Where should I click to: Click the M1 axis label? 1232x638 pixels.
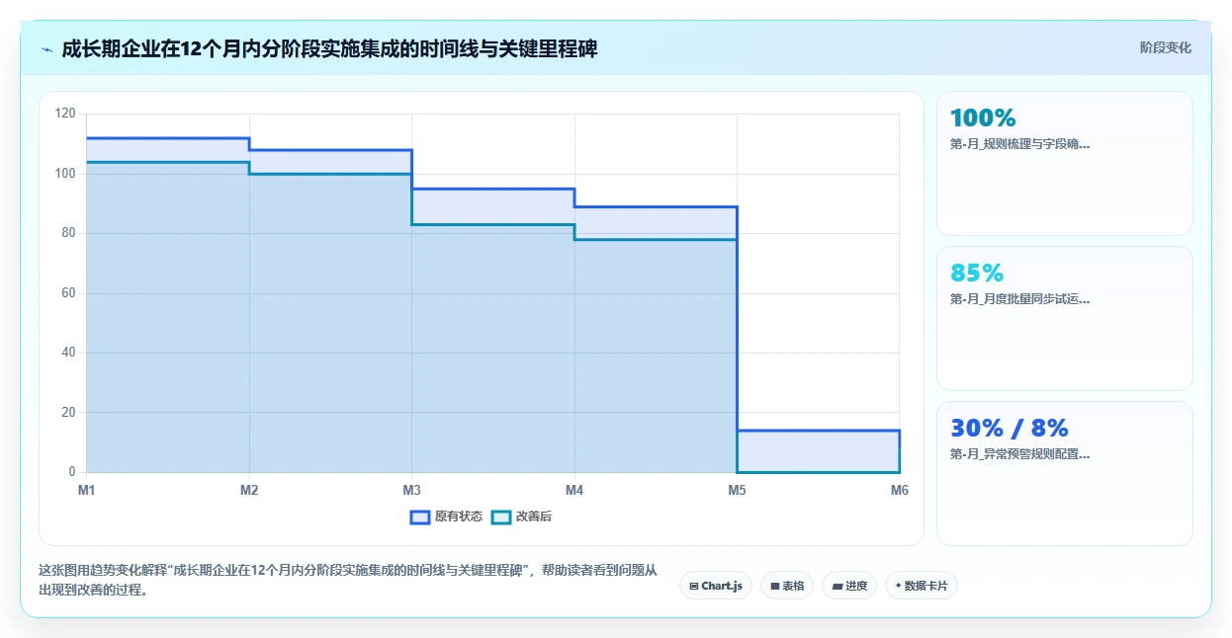(87, 490)
